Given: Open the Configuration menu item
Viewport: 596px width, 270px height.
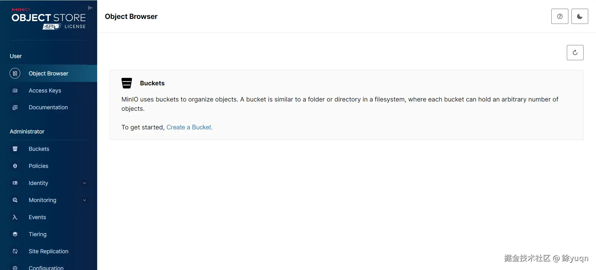Looking at the screenshot, I should (x=46, y=268).
